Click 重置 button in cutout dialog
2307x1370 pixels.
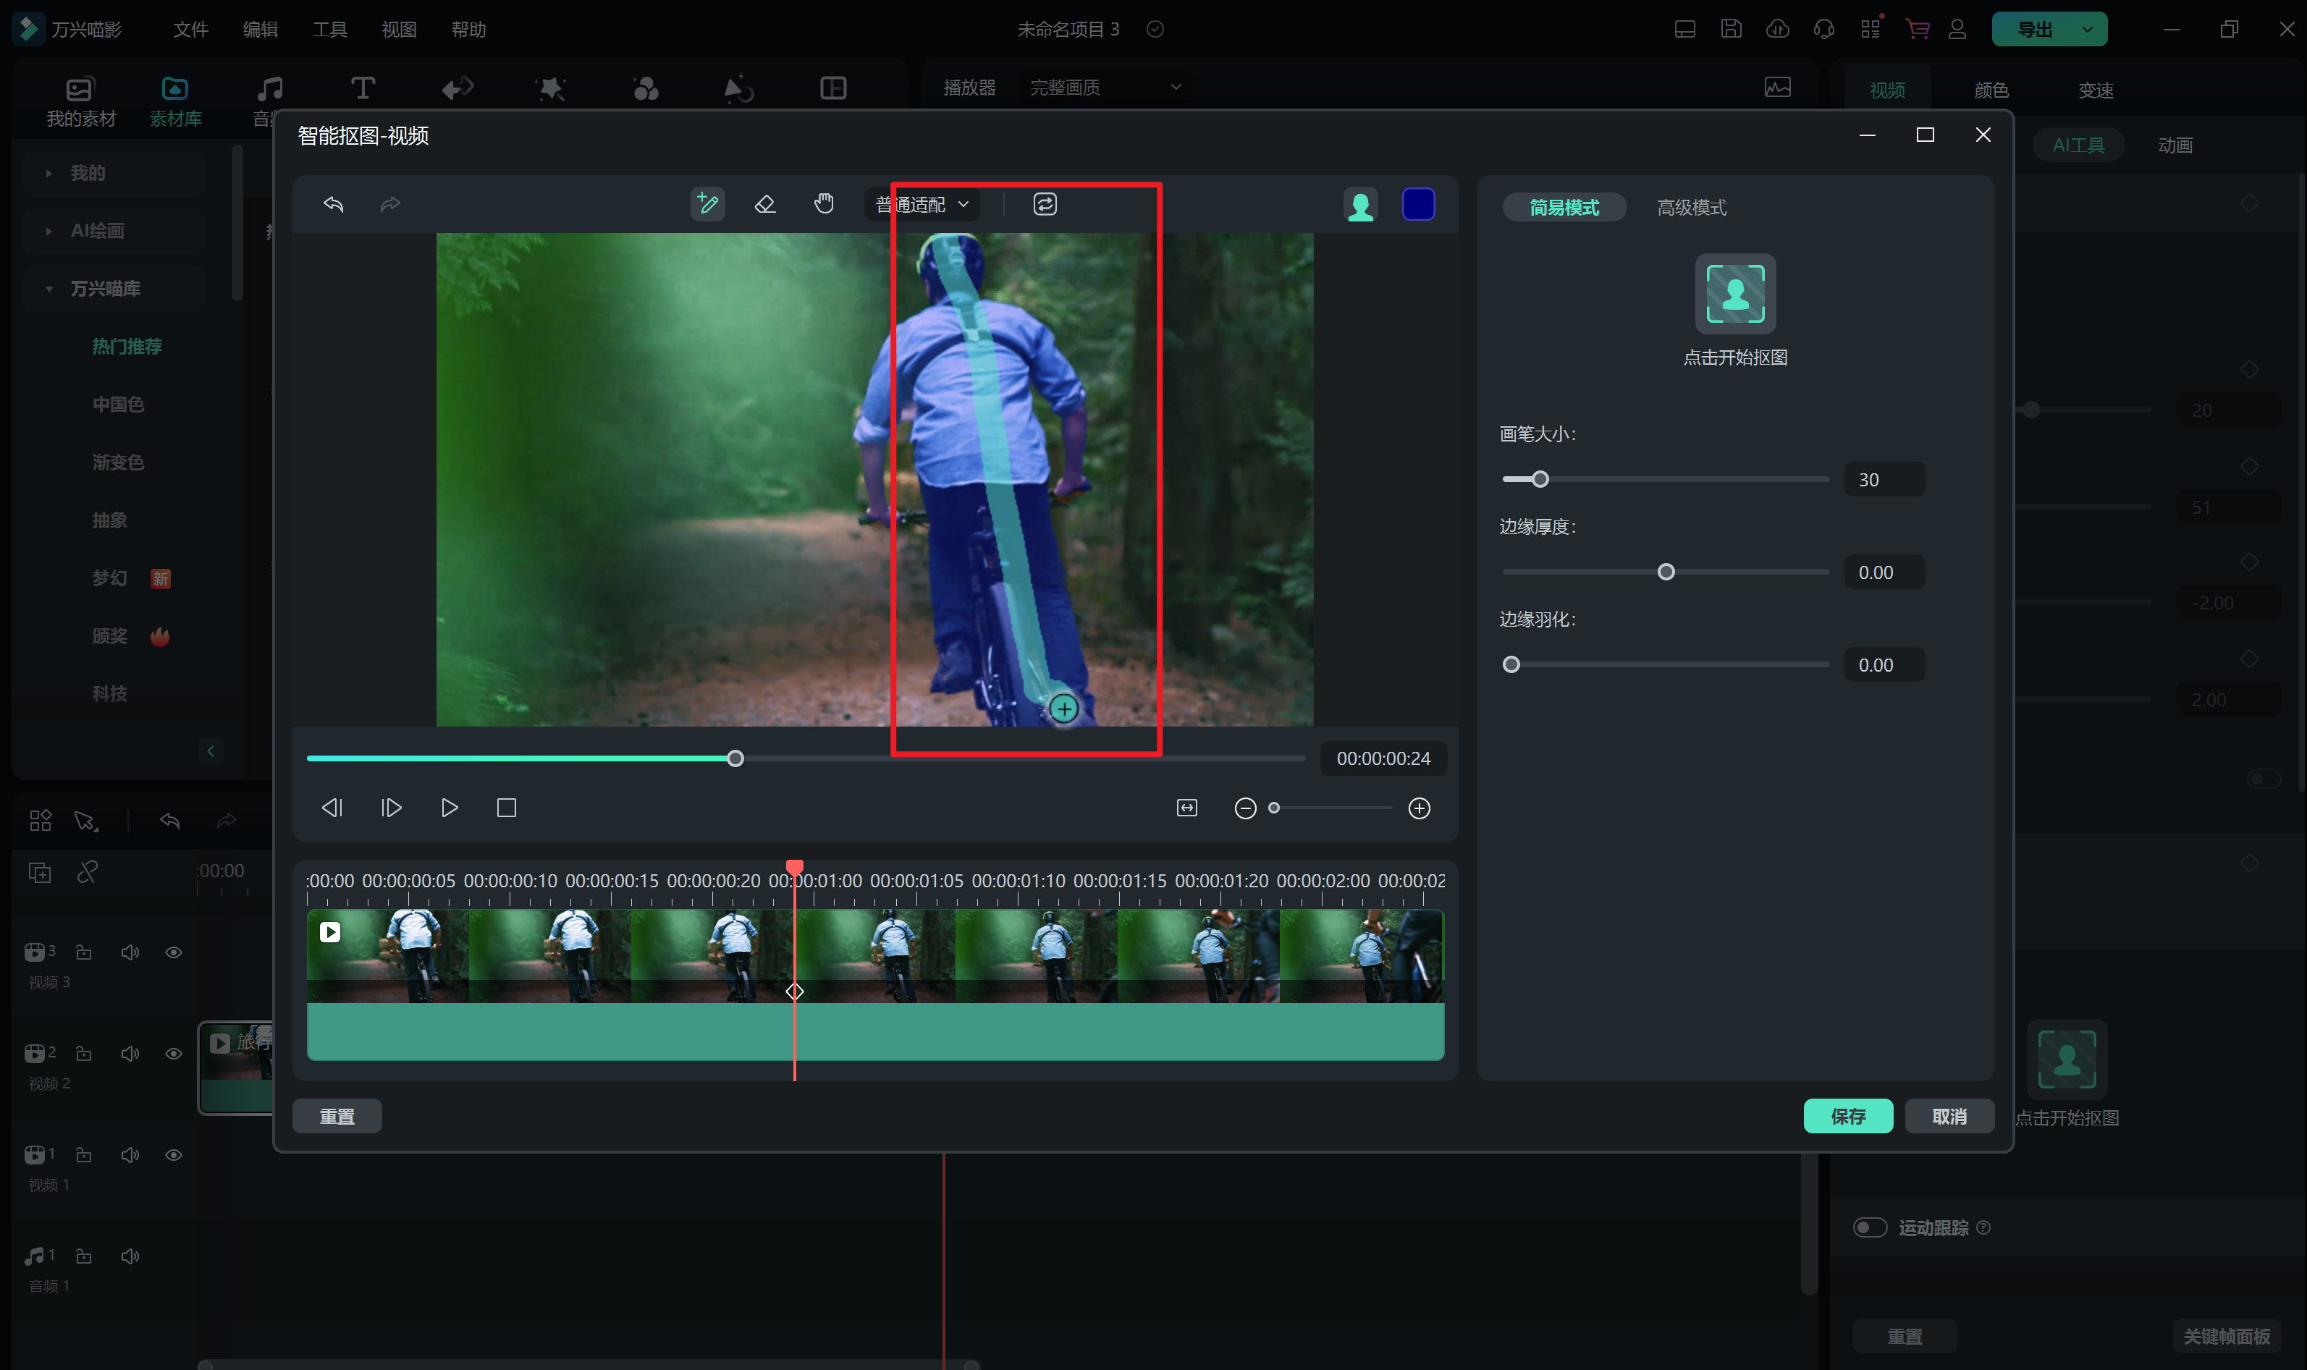[337, 1116]
